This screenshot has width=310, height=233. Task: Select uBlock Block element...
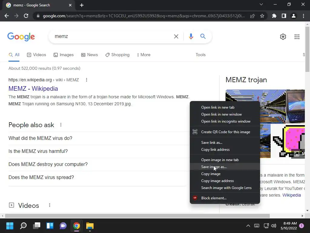(x=225, y=198)
